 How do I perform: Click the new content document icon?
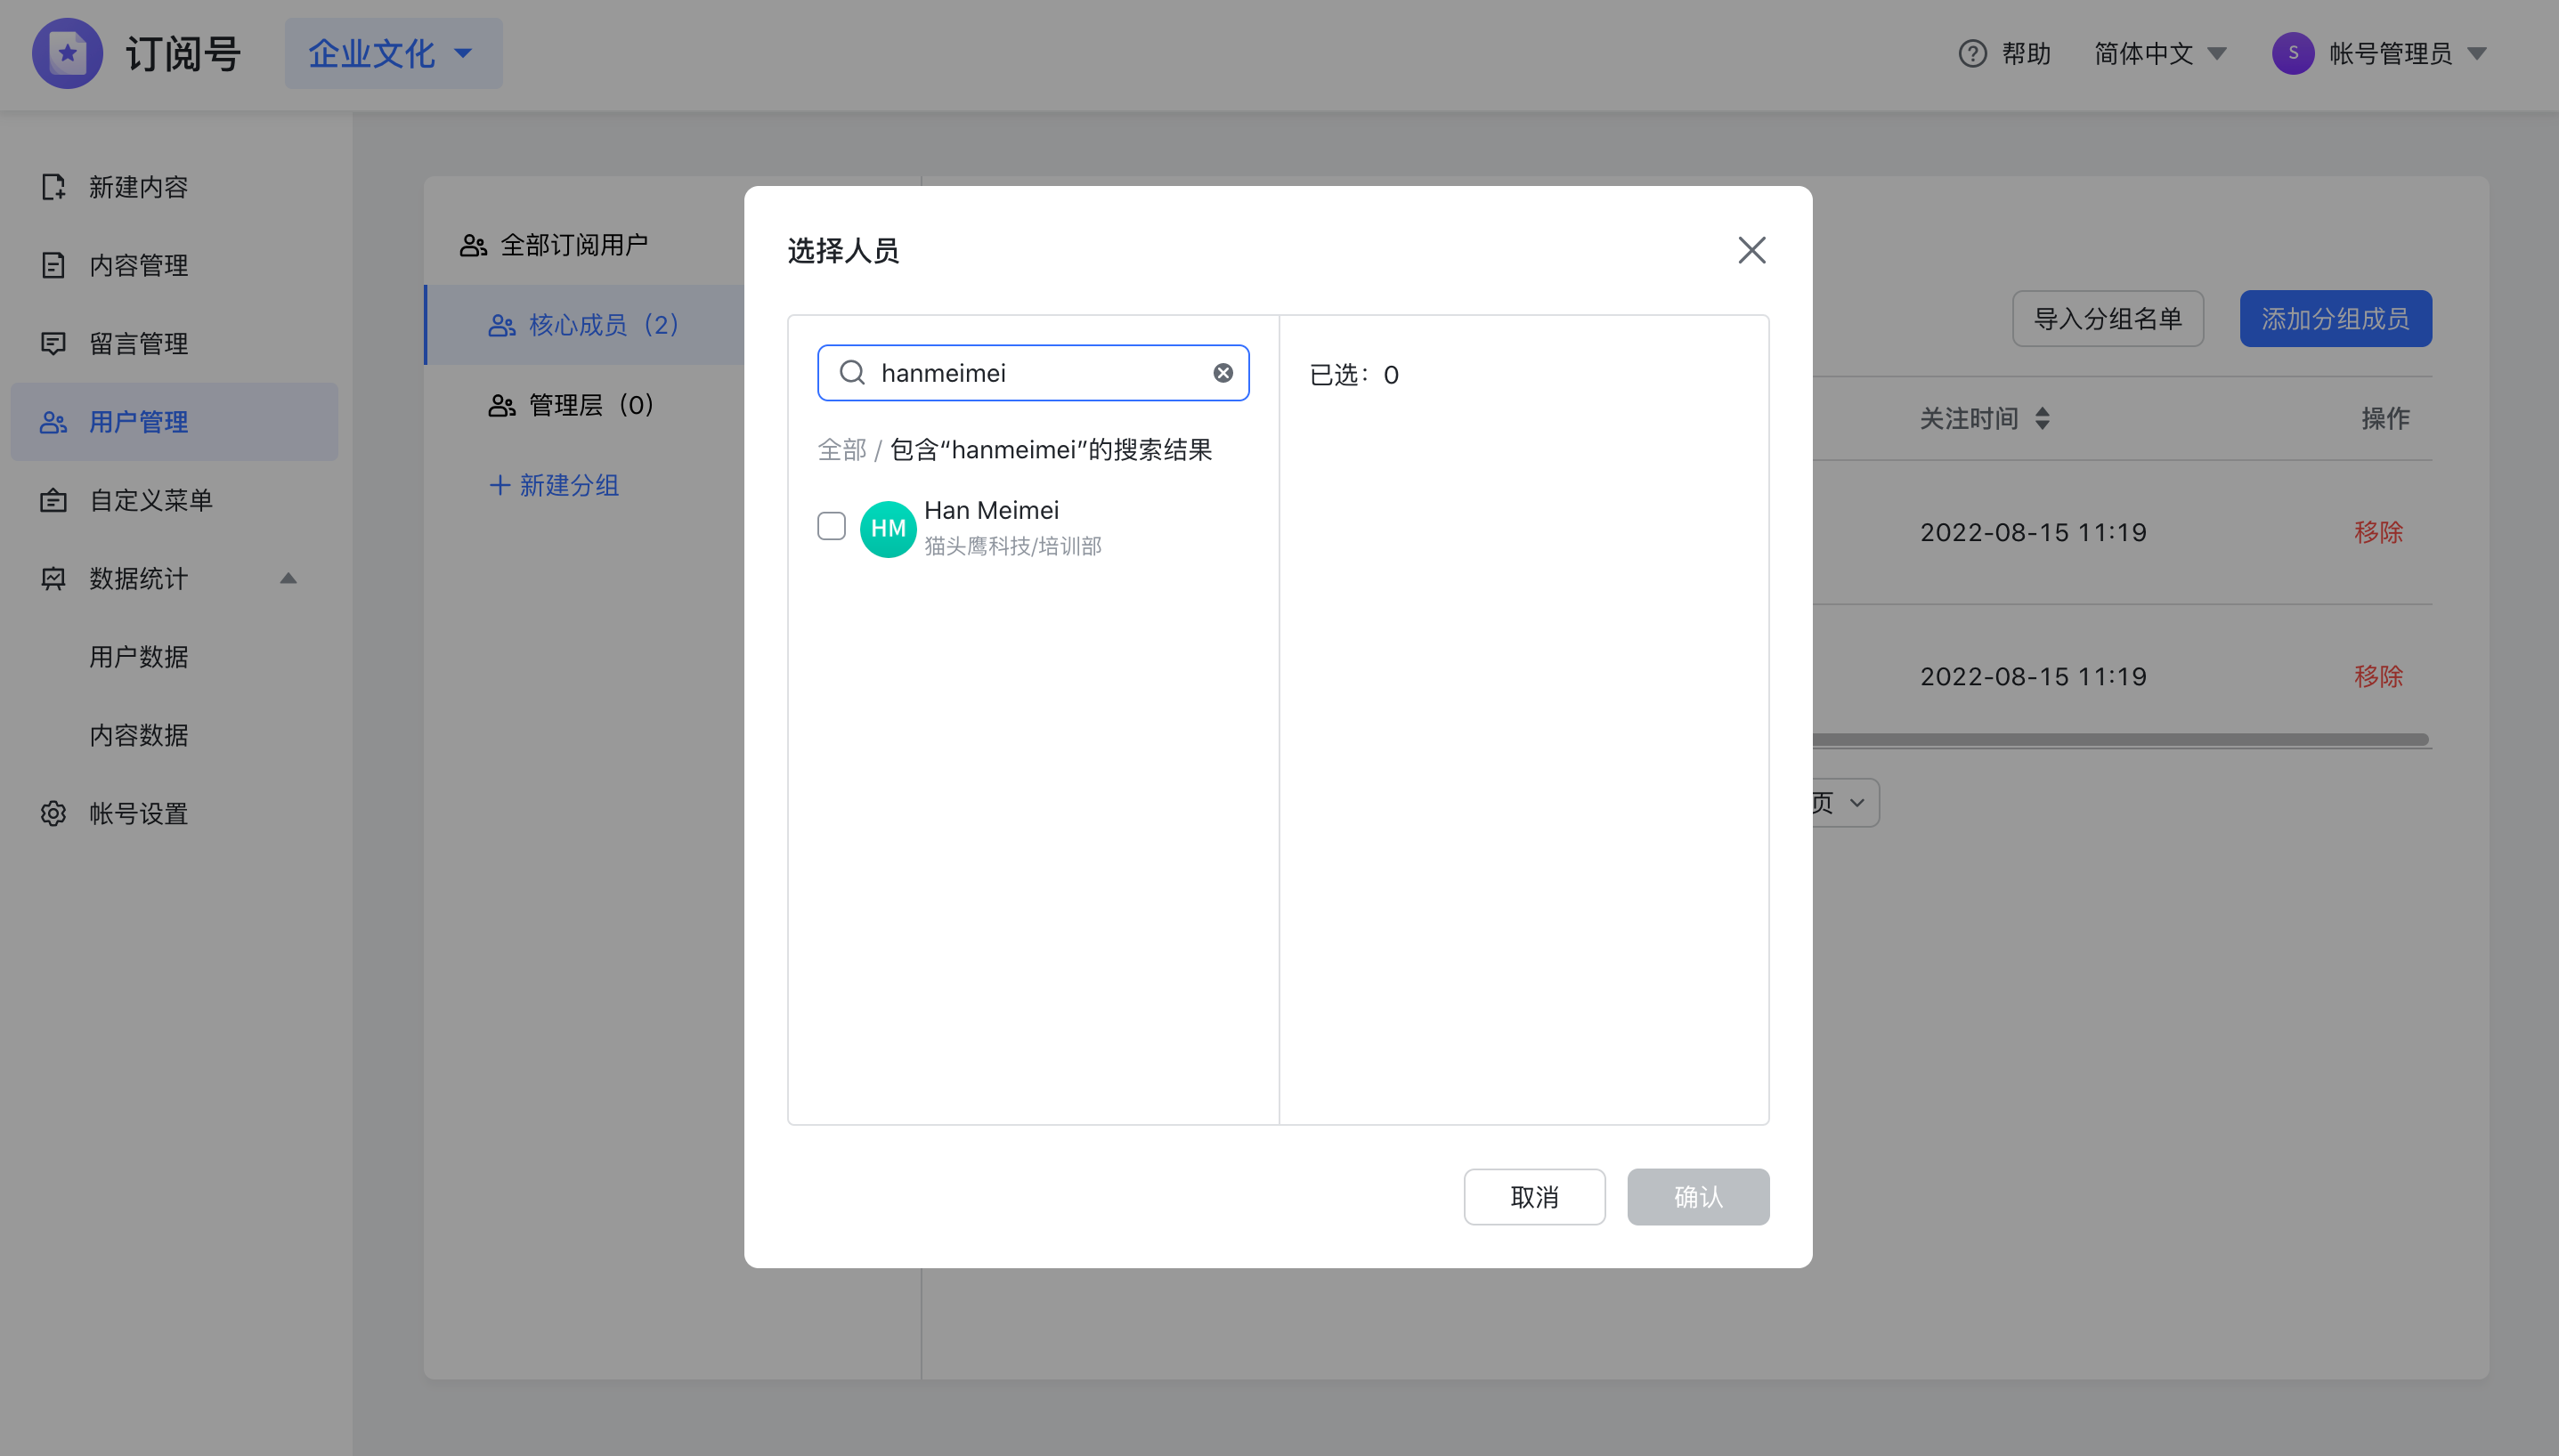pyautogui.click(x=53, y=187)
